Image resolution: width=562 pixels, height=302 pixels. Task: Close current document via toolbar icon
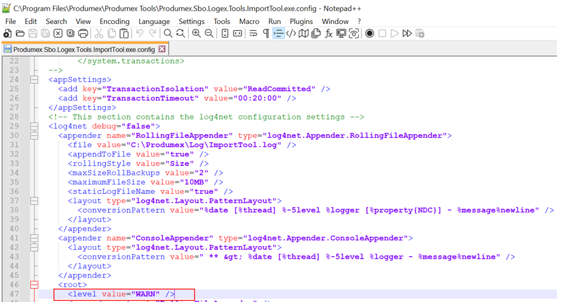tap(58, 34)
